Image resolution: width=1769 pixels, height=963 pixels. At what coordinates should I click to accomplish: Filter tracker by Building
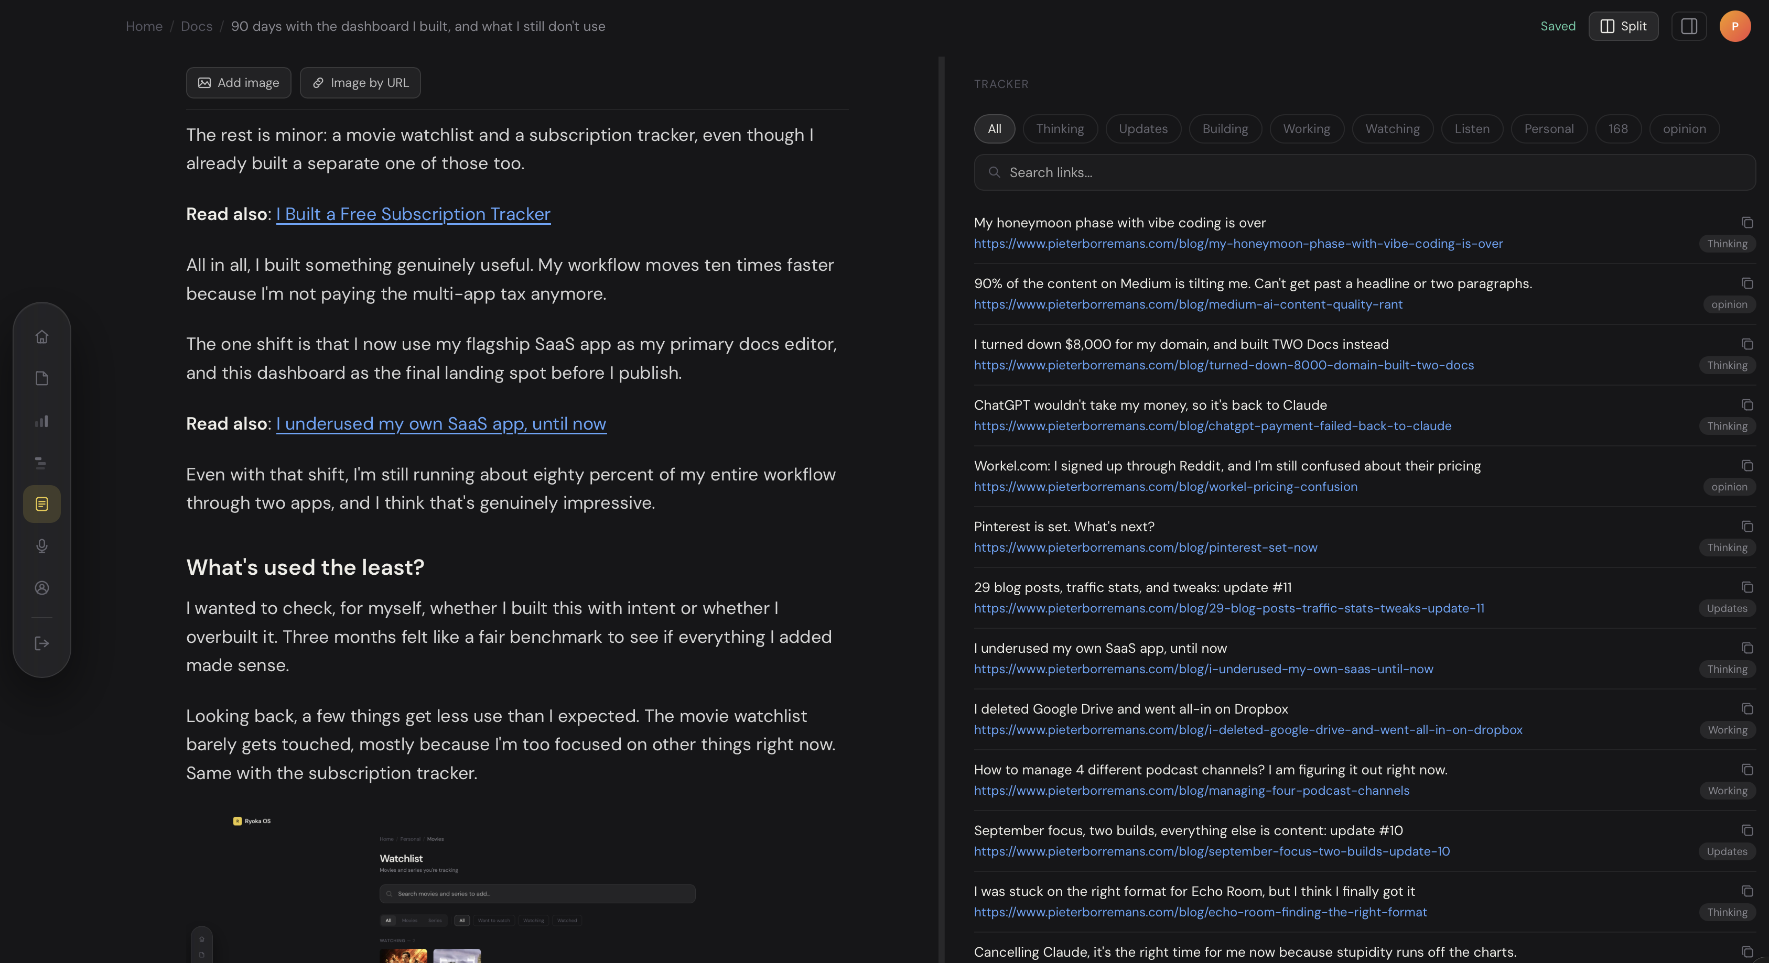click(x=1224, y=128)
